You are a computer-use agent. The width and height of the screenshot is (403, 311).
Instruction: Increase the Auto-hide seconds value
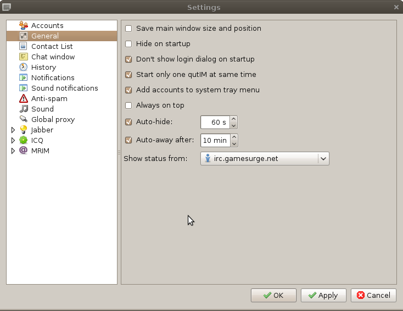click(x=234, y=119)
